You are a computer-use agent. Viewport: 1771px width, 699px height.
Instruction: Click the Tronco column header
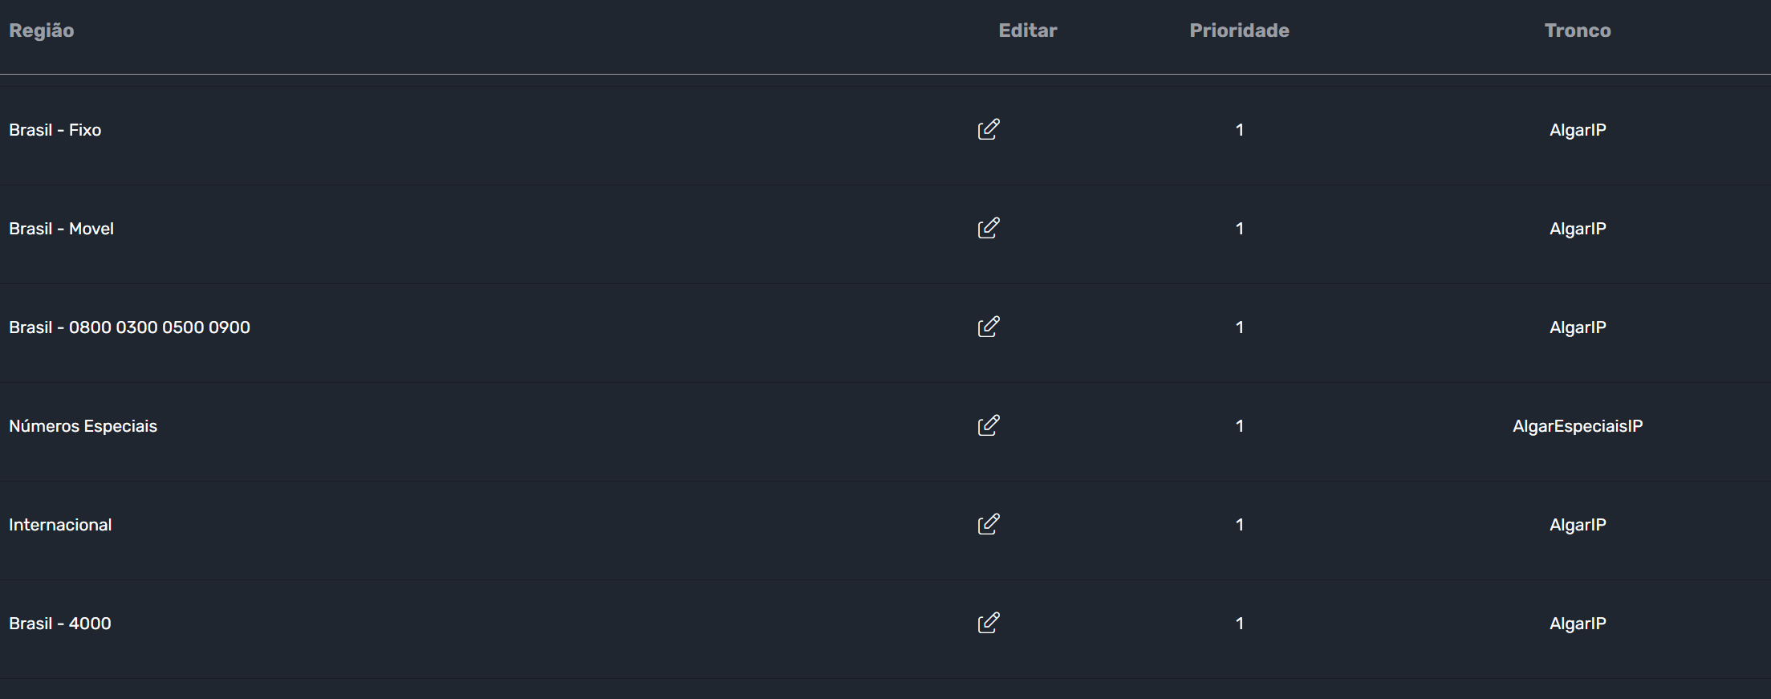(1578, 30)
